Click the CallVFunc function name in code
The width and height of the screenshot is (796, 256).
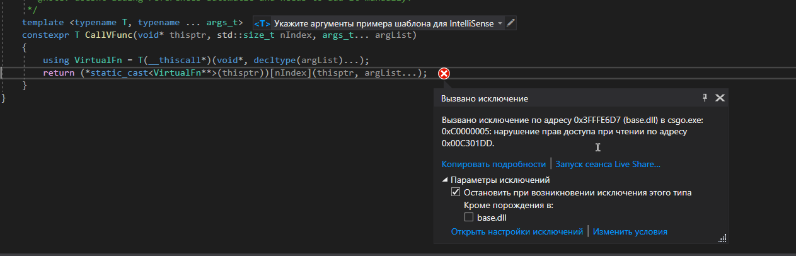coord(106,35)
